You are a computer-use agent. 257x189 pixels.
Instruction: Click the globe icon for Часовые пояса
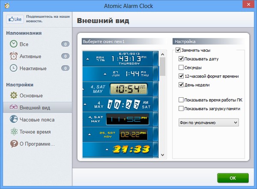[14, 119]
